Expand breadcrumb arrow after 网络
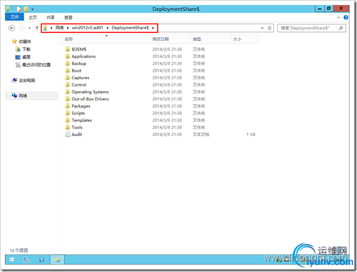357x272 pixels. [68, 28]
